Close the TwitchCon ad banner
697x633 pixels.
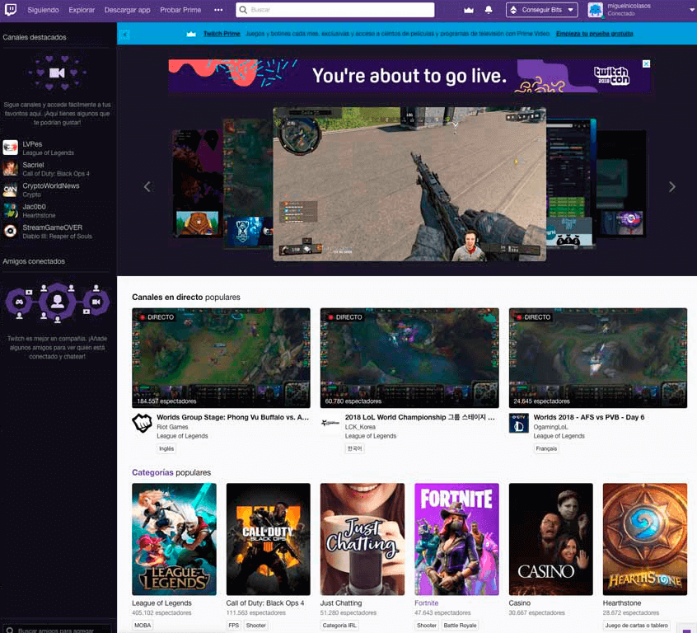click(x=646, y=63)
